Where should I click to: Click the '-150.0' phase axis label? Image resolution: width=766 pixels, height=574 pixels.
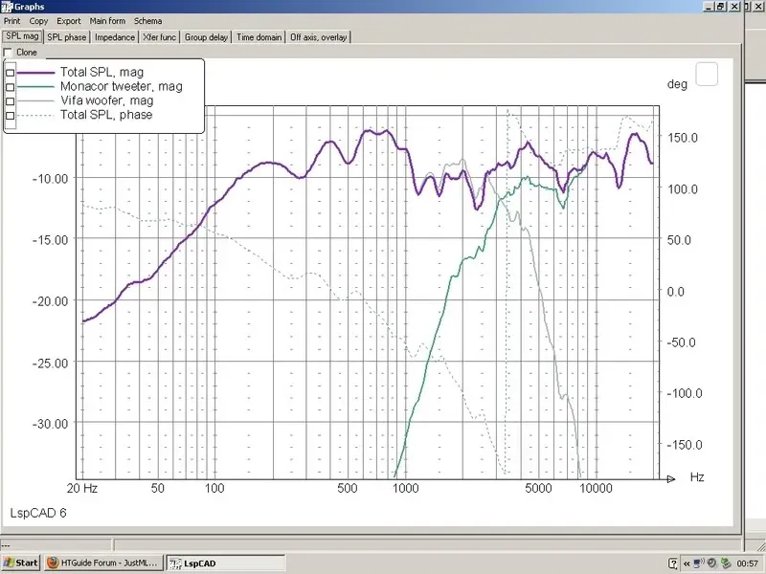[684, 445]
